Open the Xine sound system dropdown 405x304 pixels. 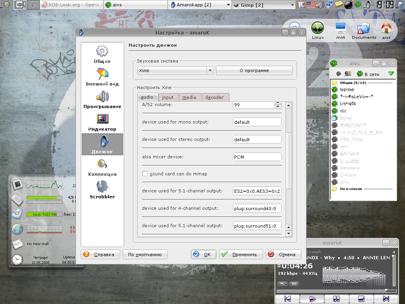175,70
